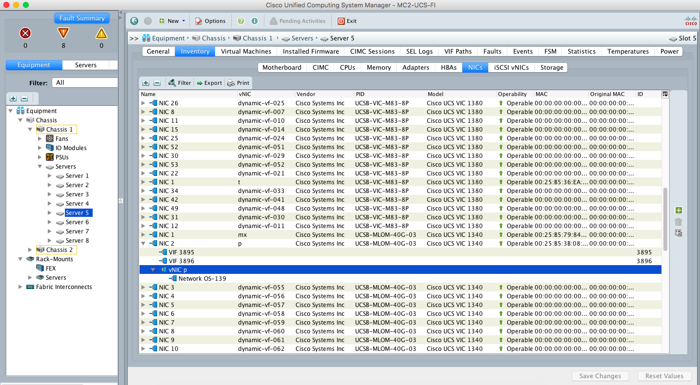Viewport: 700px width, 385px height.
Task: Open the Filter combo box set to All
Action: coord(84,82)
